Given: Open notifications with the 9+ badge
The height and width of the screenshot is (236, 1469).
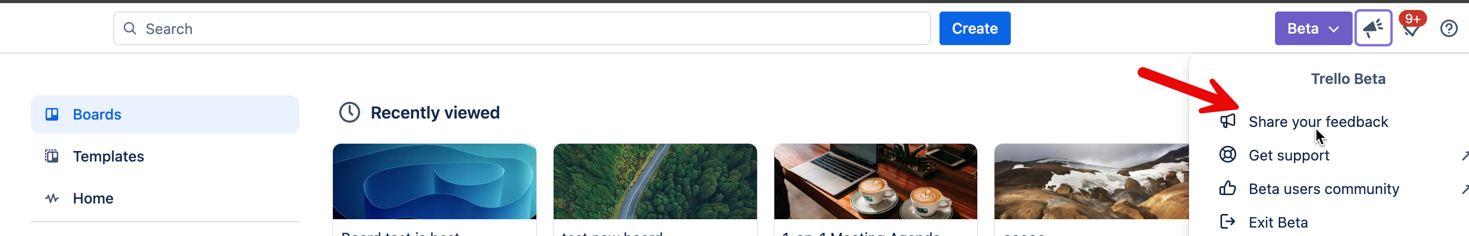Looking at the screenshot, I should tap(1411, 27).
